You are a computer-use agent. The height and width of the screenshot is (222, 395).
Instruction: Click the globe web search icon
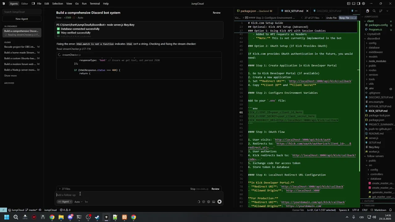click(x=209, y=202)
